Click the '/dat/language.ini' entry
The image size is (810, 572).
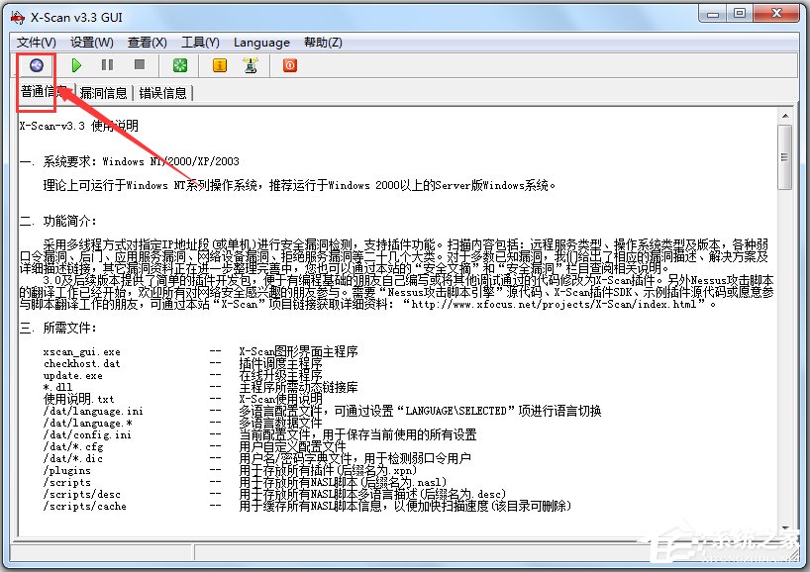click(93, 412)
